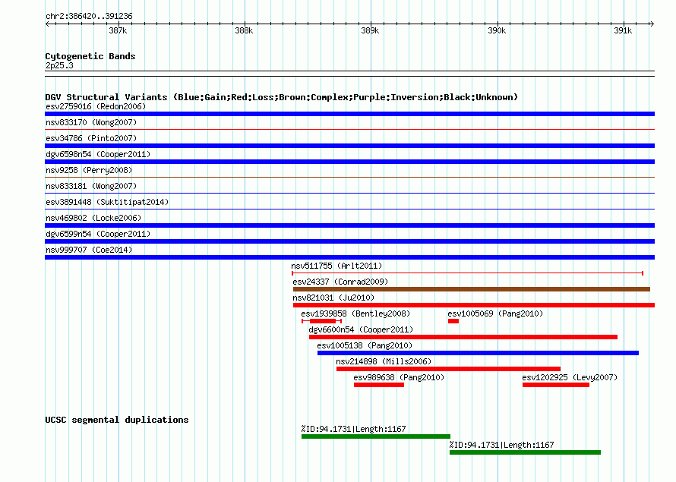
Task: Select the first %ID:94.1731|Length:1167 label
Action: [353, 429]
